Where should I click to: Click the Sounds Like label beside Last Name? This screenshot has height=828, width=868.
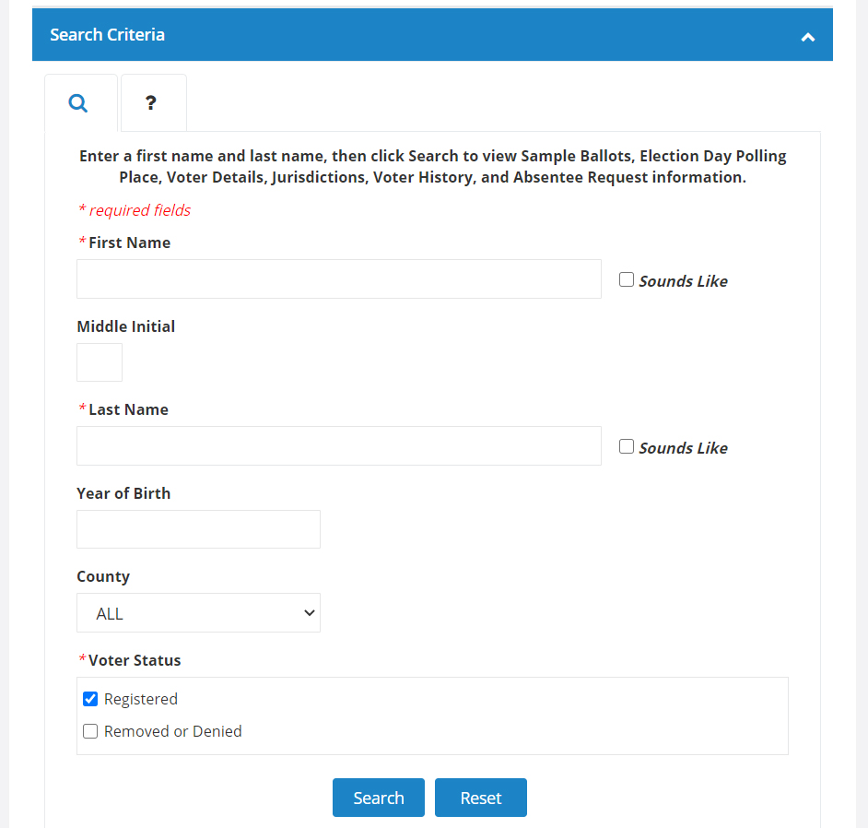click(683, 448)
